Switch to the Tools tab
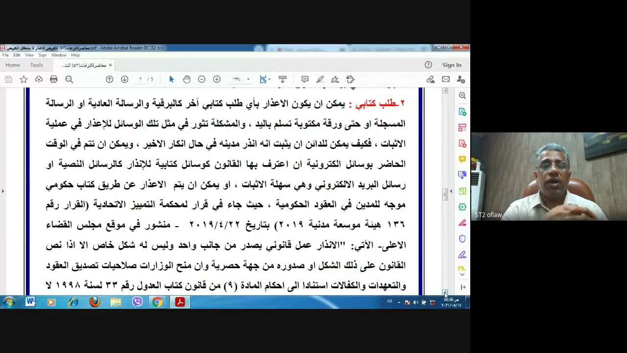 pyautogui.click(x=37, y=65)
